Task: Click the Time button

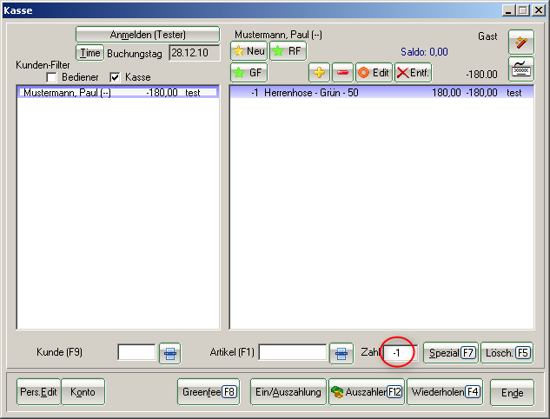Action: click(x=90, y=53)
